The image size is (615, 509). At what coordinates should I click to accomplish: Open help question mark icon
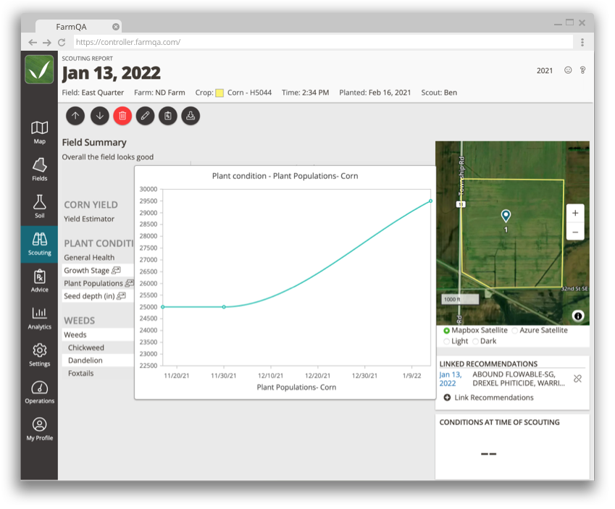(x=583, y=70)
